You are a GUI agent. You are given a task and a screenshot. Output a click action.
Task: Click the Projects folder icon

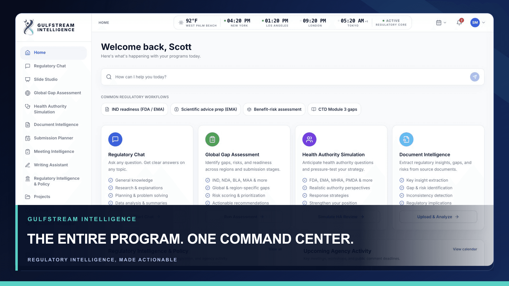click(28, 197)
